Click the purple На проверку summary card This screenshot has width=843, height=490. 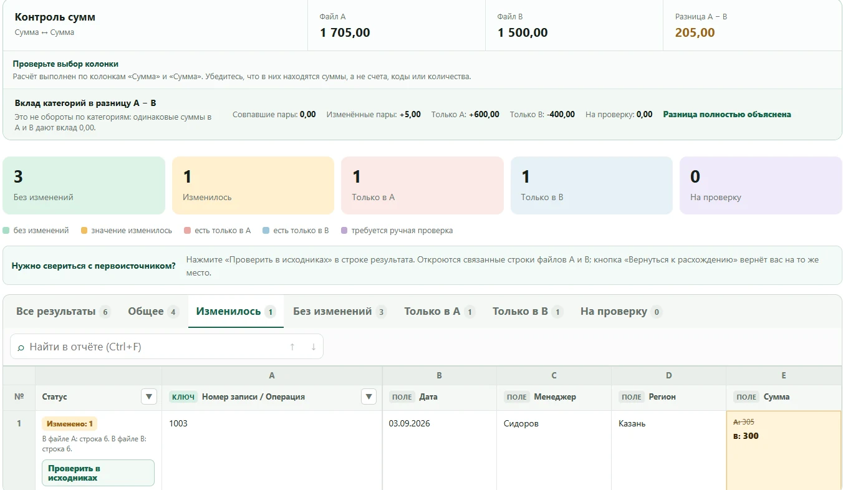click(761, 185)
